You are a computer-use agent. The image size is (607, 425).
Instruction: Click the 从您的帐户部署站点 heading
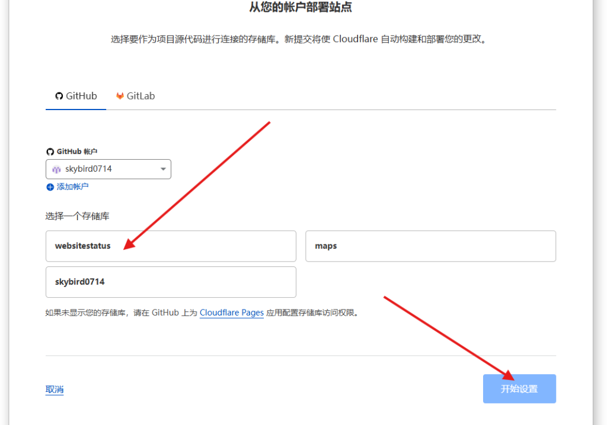pyautogui.click(x=301, y=7)
